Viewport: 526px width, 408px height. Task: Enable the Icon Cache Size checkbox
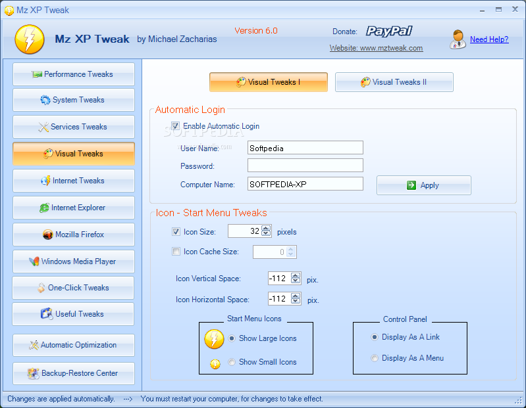point(176,252)
